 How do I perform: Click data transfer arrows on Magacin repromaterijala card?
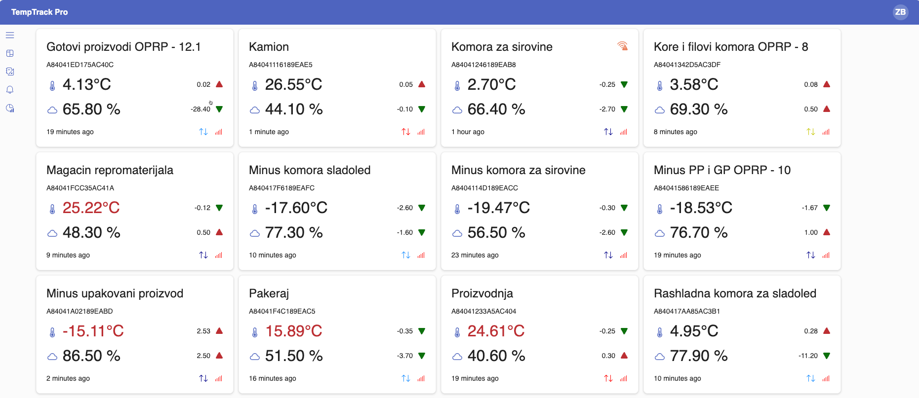(203, 255)
